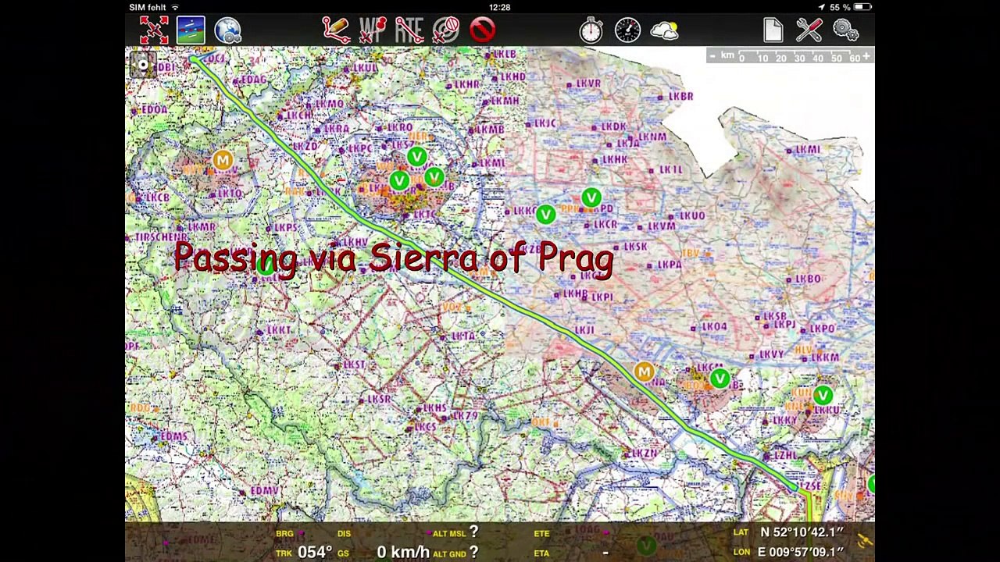Screen dimensions: 1000x562
Task: Select the LKZN airfield label on map
Action: (x=645, y=453)
